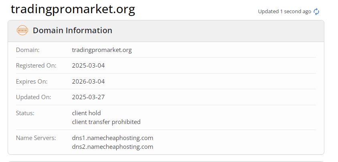Image resolution: width=338 pixels, height=162 pixels.
Task: Click the 'Domain Information' heading text
Action: [73, 30]
